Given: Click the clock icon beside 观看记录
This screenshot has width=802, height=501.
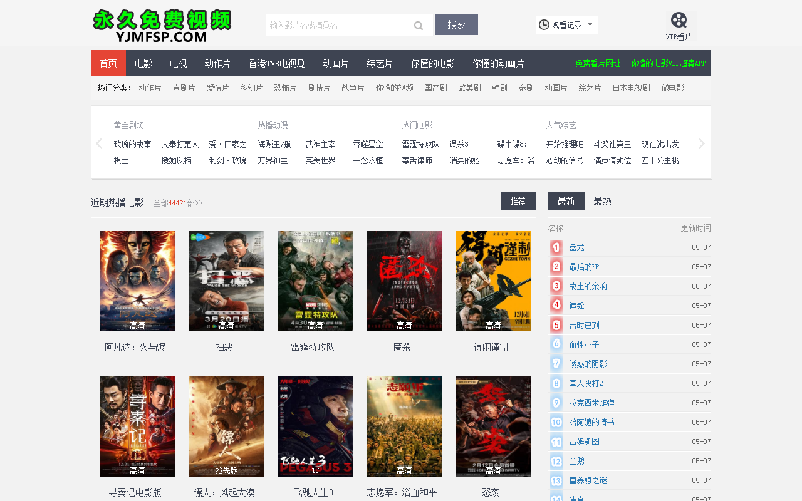Looking at the screenshot, I should [x=544, y=24].
